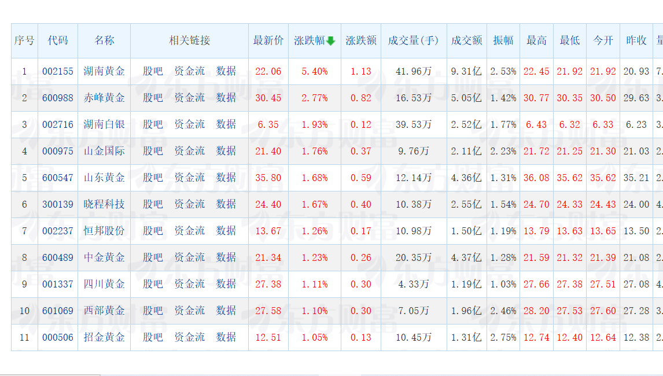Sort by 今开 column header
Viewport: 663px width, 376px height.
[603, 40]
